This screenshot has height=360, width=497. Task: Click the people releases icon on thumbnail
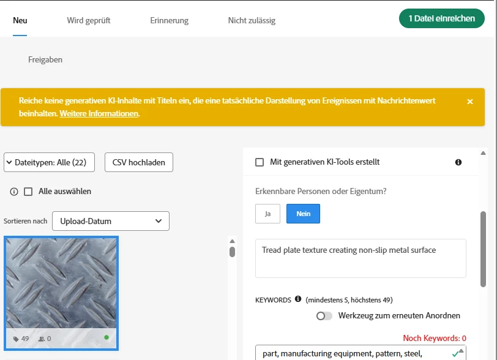(41, 339)
